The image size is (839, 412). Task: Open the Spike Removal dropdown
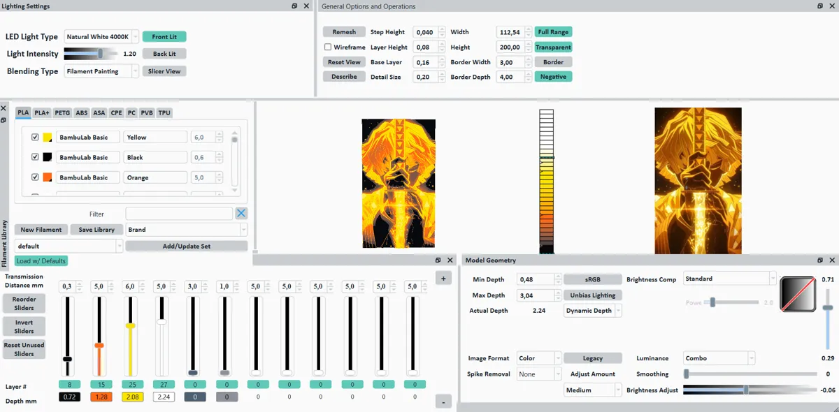[538, 374]
